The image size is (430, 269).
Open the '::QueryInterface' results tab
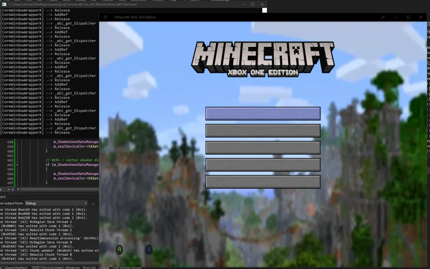(x=14, y=267)
